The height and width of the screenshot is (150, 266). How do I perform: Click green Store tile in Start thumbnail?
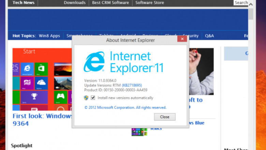[41, 69]
